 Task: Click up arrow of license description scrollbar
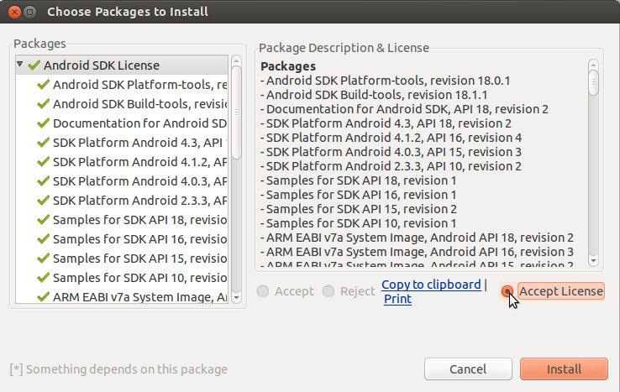click(x=593, y=65)
